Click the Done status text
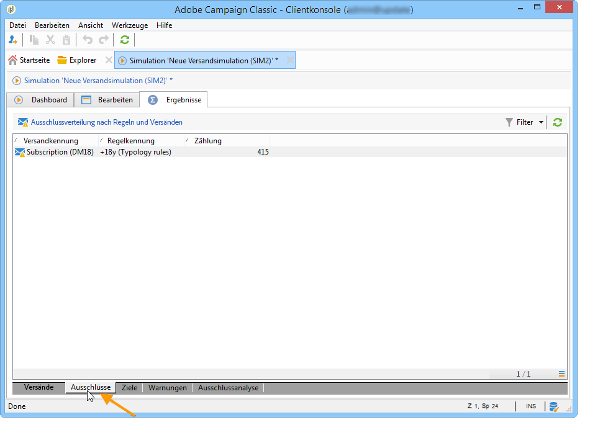The width and height of the screenshot is (590, 430). coord(17,406)
